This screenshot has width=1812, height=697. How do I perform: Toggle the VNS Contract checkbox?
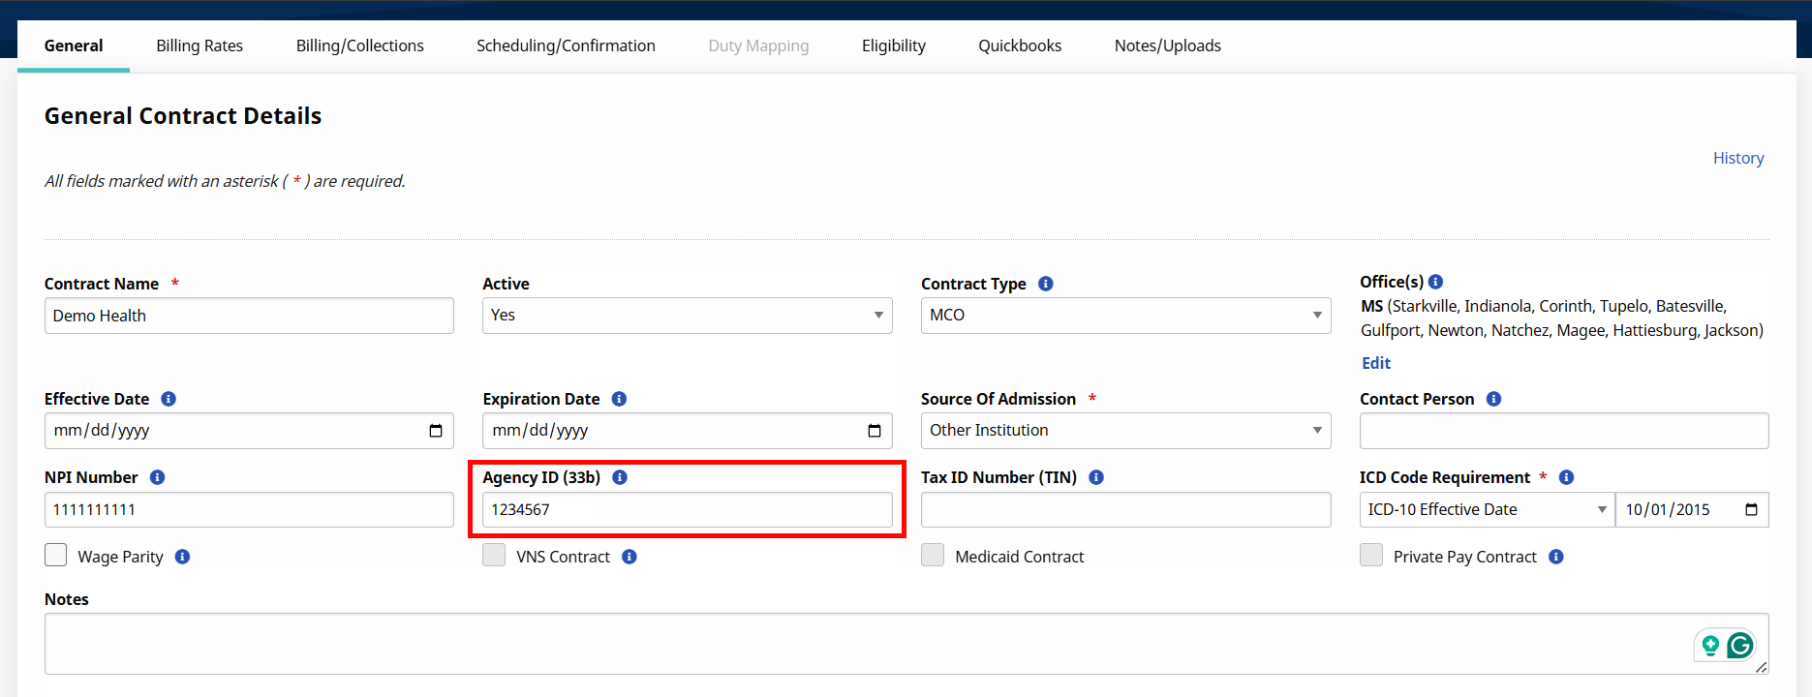click(494, 555)
